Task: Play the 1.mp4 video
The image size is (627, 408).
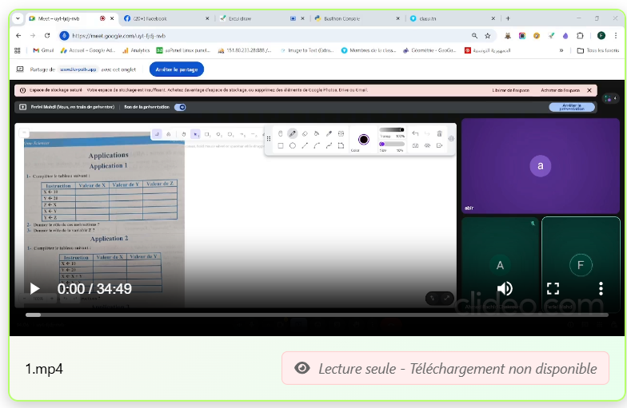Action: pyautogui.click(x=34, y=288)
